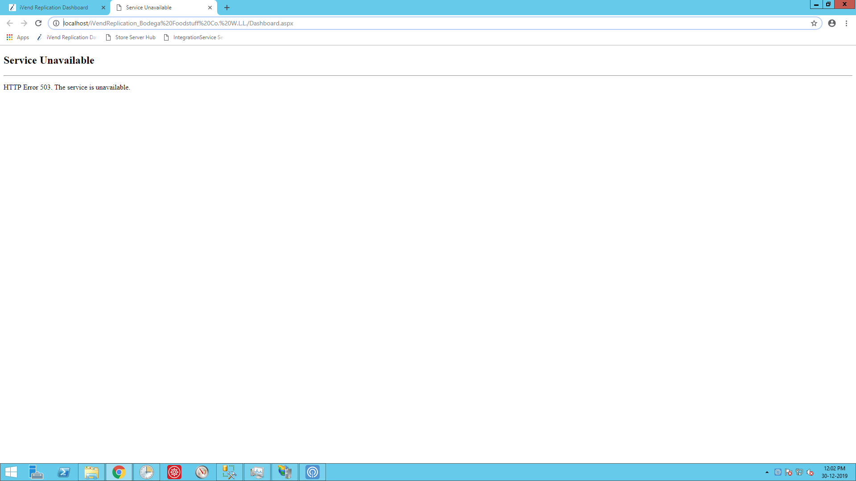Open the Apps bookmarks shortcut
The height and width of the screenshot is (481, 856).
18,37
